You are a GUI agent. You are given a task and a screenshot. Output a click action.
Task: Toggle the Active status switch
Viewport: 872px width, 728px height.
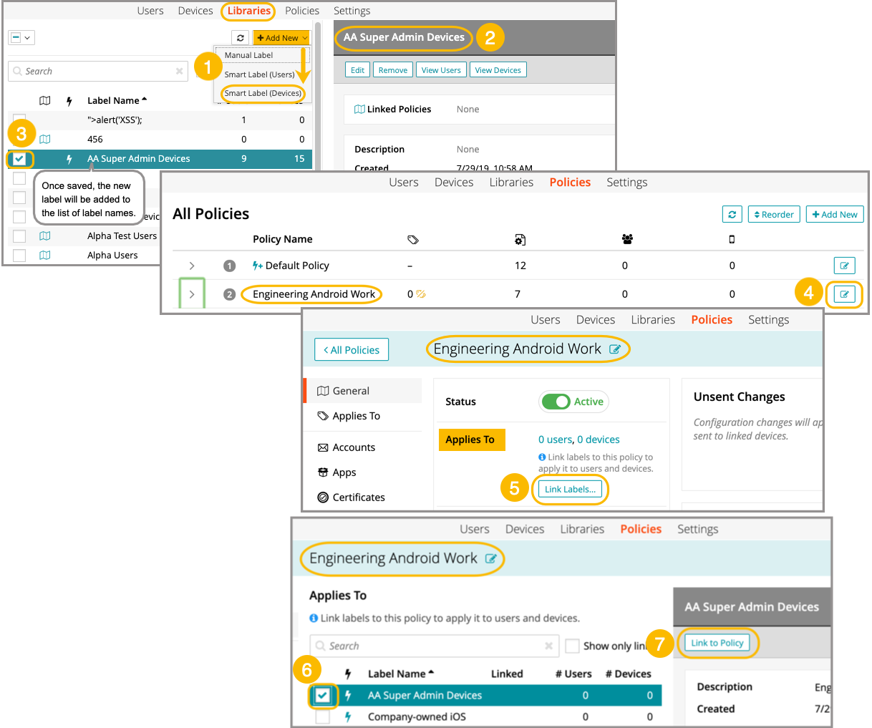556,402
